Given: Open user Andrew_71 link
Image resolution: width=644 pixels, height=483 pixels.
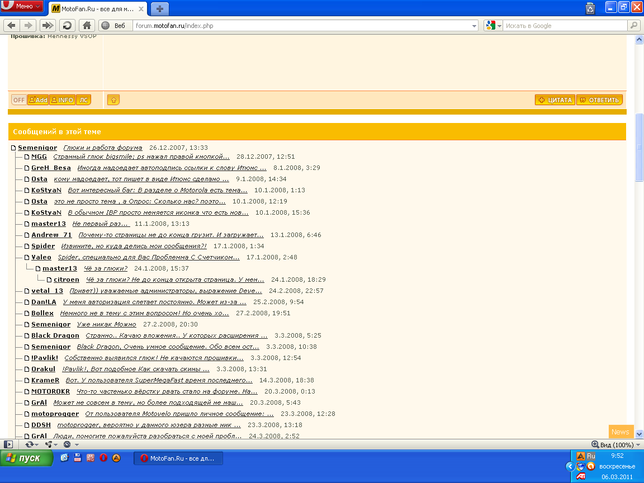Looking at the screenshot, I should pyautogui.click(x=51, y=235).
